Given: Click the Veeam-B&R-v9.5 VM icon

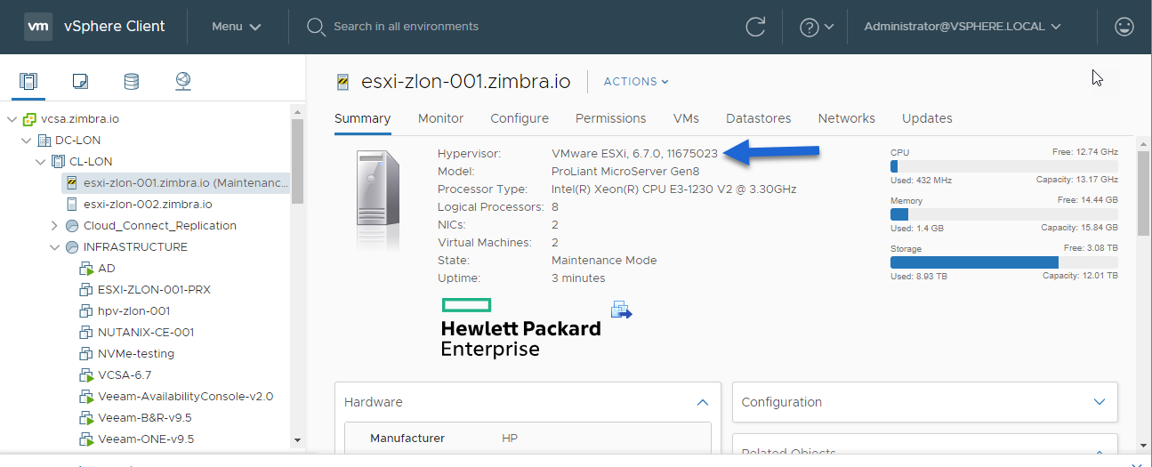Looking at the screenshot, I should click(86, 418).
